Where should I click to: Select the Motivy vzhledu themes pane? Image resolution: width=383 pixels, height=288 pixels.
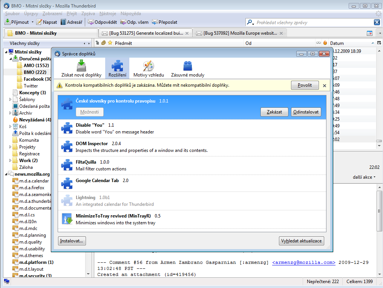point(149,68)
